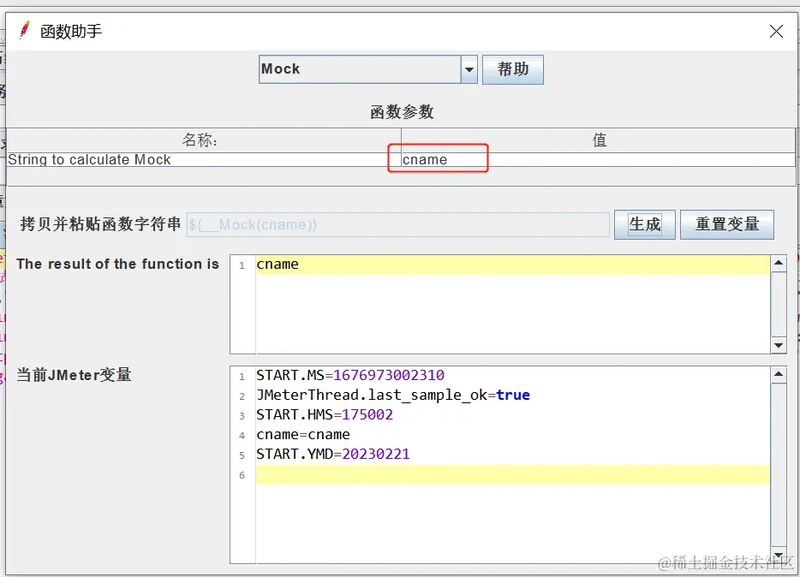Click the 当前JMeter变量 label

[74, 375]
